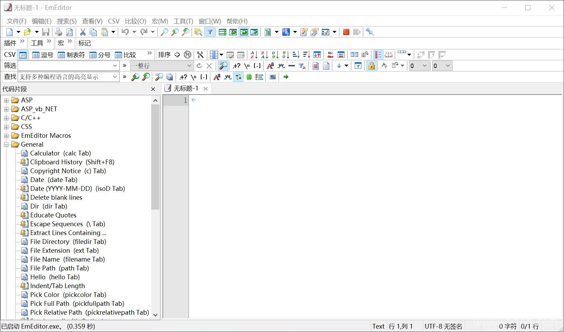This screenshot has height=332, width=564.
Task: Toggle incremental search magnifier in filter bar
Action: [x=223, y=66]
